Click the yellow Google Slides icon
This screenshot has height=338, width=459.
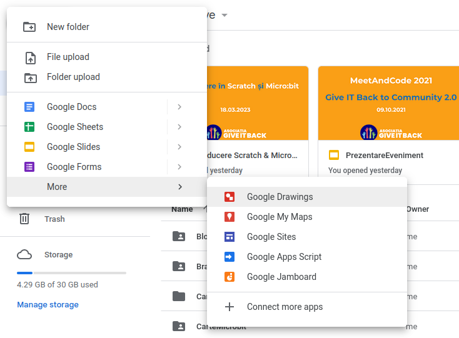coord(29,147)
